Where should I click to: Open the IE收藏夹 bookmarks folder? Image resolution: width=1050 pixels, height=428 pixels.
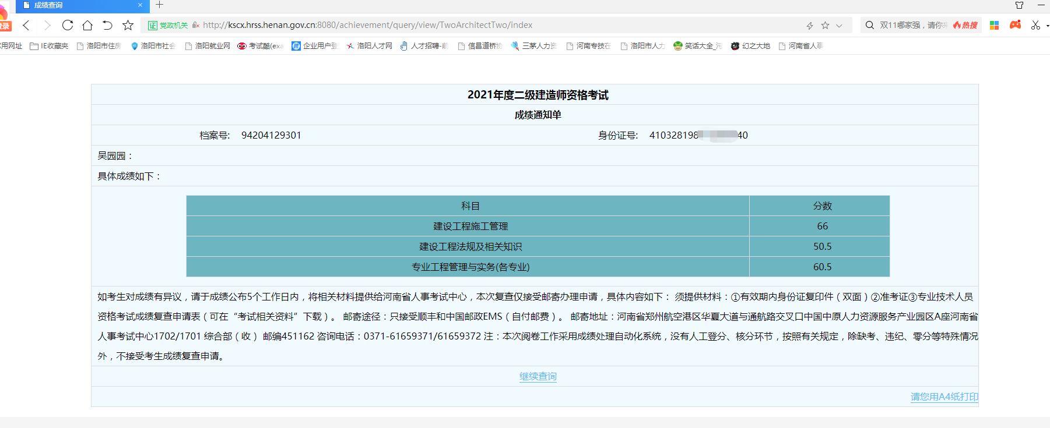pos(50,46)
